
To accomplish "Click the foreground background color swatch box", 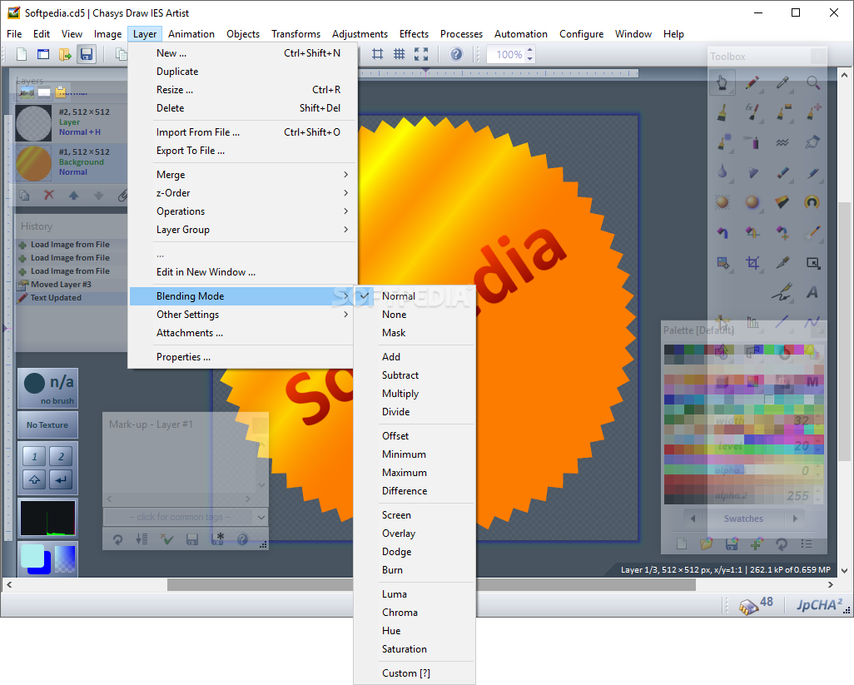I will 36,559.
